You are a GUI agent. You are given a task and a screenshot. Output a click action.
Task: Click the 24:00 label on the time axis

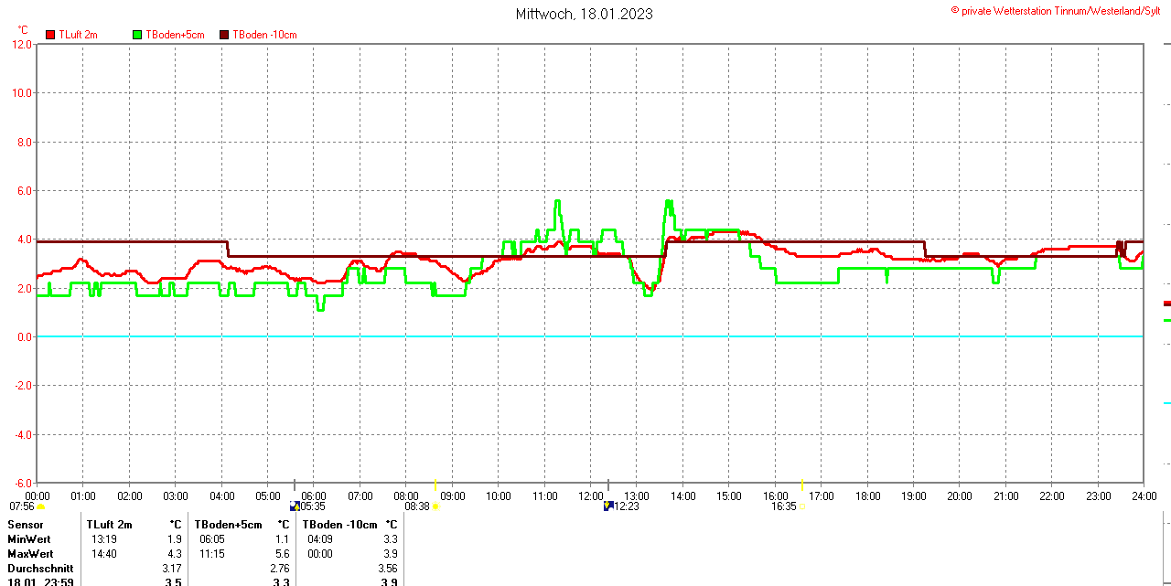click(1144, 496)
